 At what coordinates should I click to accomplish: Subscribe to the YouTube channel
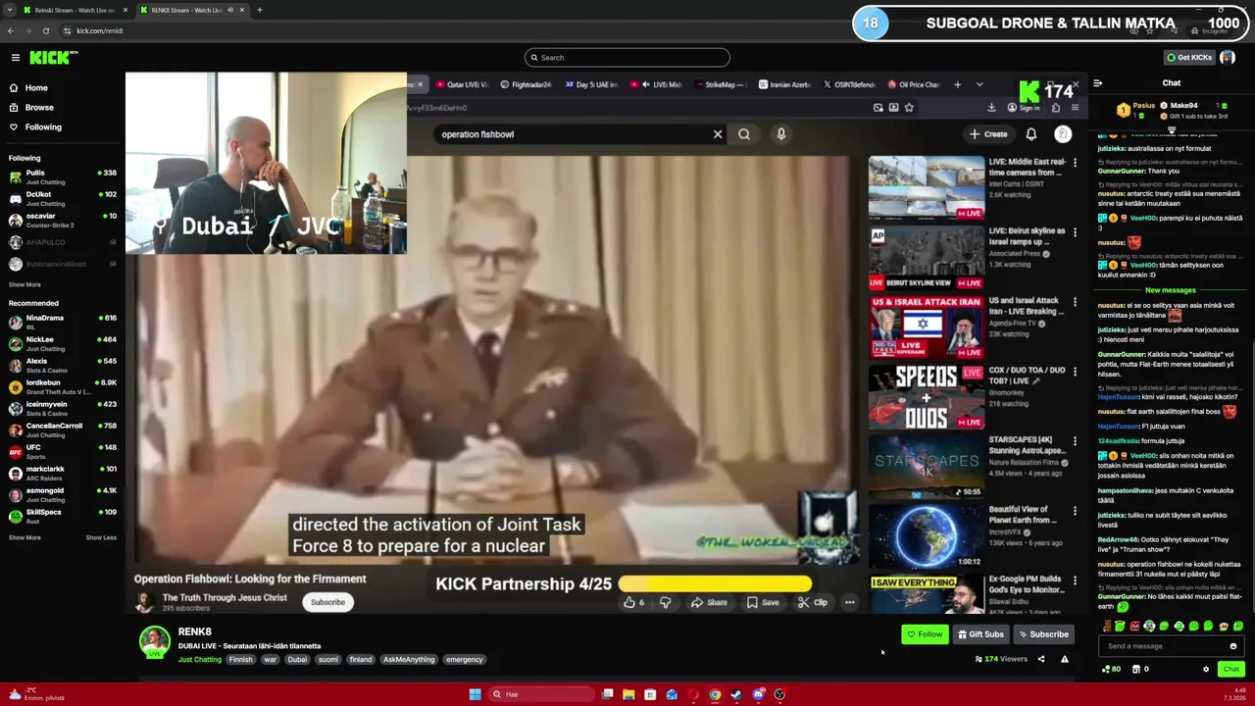(327, 602)
